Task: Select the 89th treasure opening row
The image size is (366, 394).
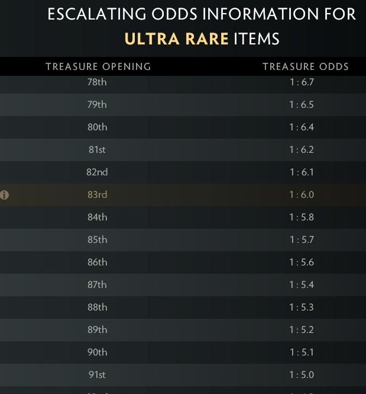Action: pos(183,330)
